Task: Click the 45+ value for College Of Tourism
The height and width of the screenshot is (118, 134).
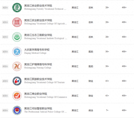Action: [107, 81]
